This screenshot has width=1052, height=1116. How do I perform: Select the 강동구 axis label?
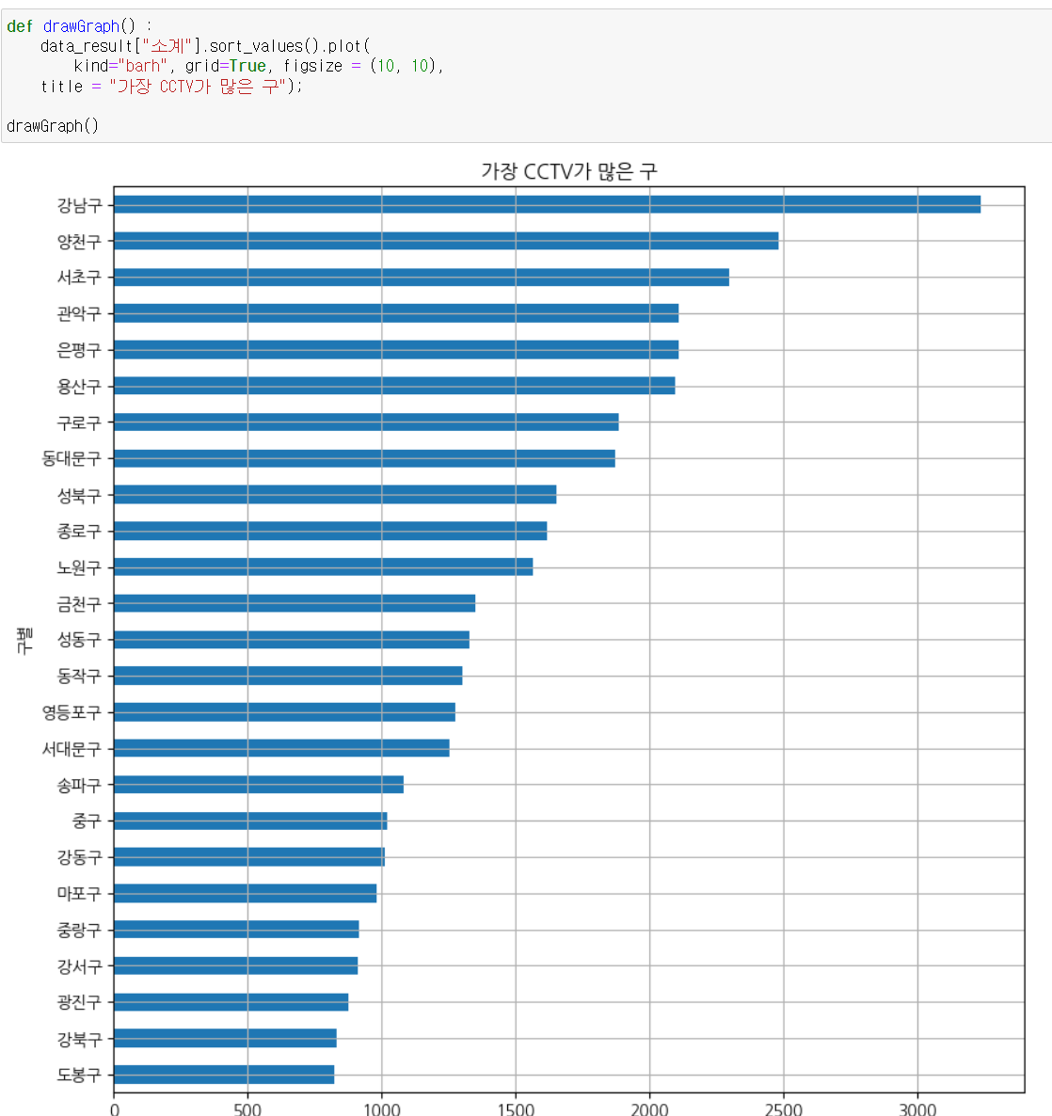click(80, 857)
